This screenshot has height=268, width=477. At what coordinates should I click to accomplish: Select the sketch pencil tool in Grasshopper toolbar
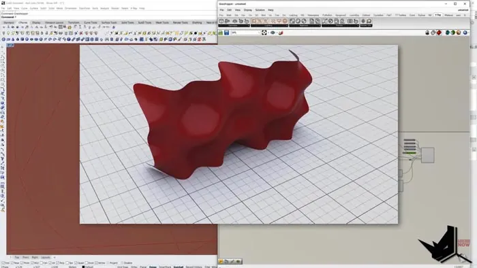tap(281, 33)
